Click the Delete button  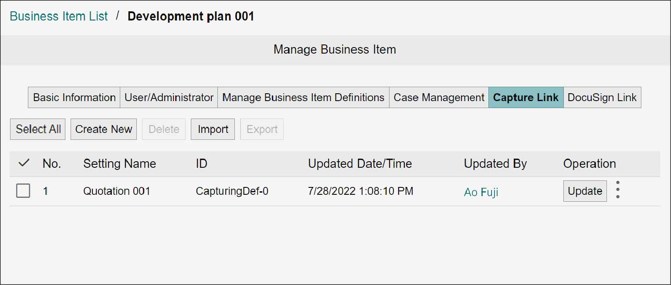coord(164,129)
